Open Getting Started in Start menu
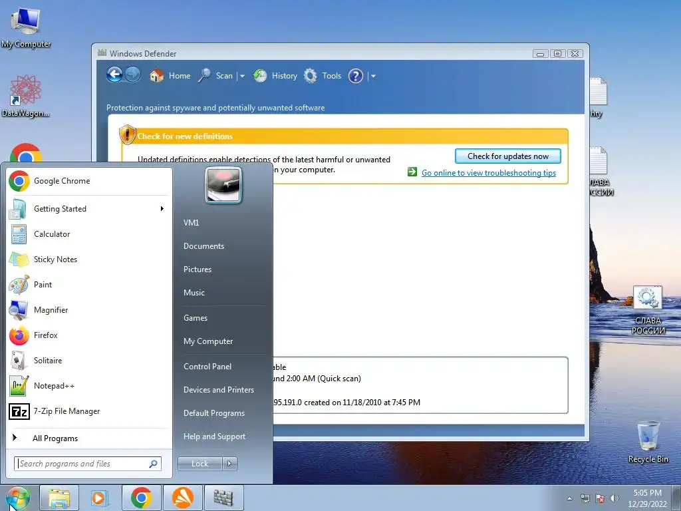Image resolution: width=681 pixels, height=511 pixels. click(x=89, y=208)
